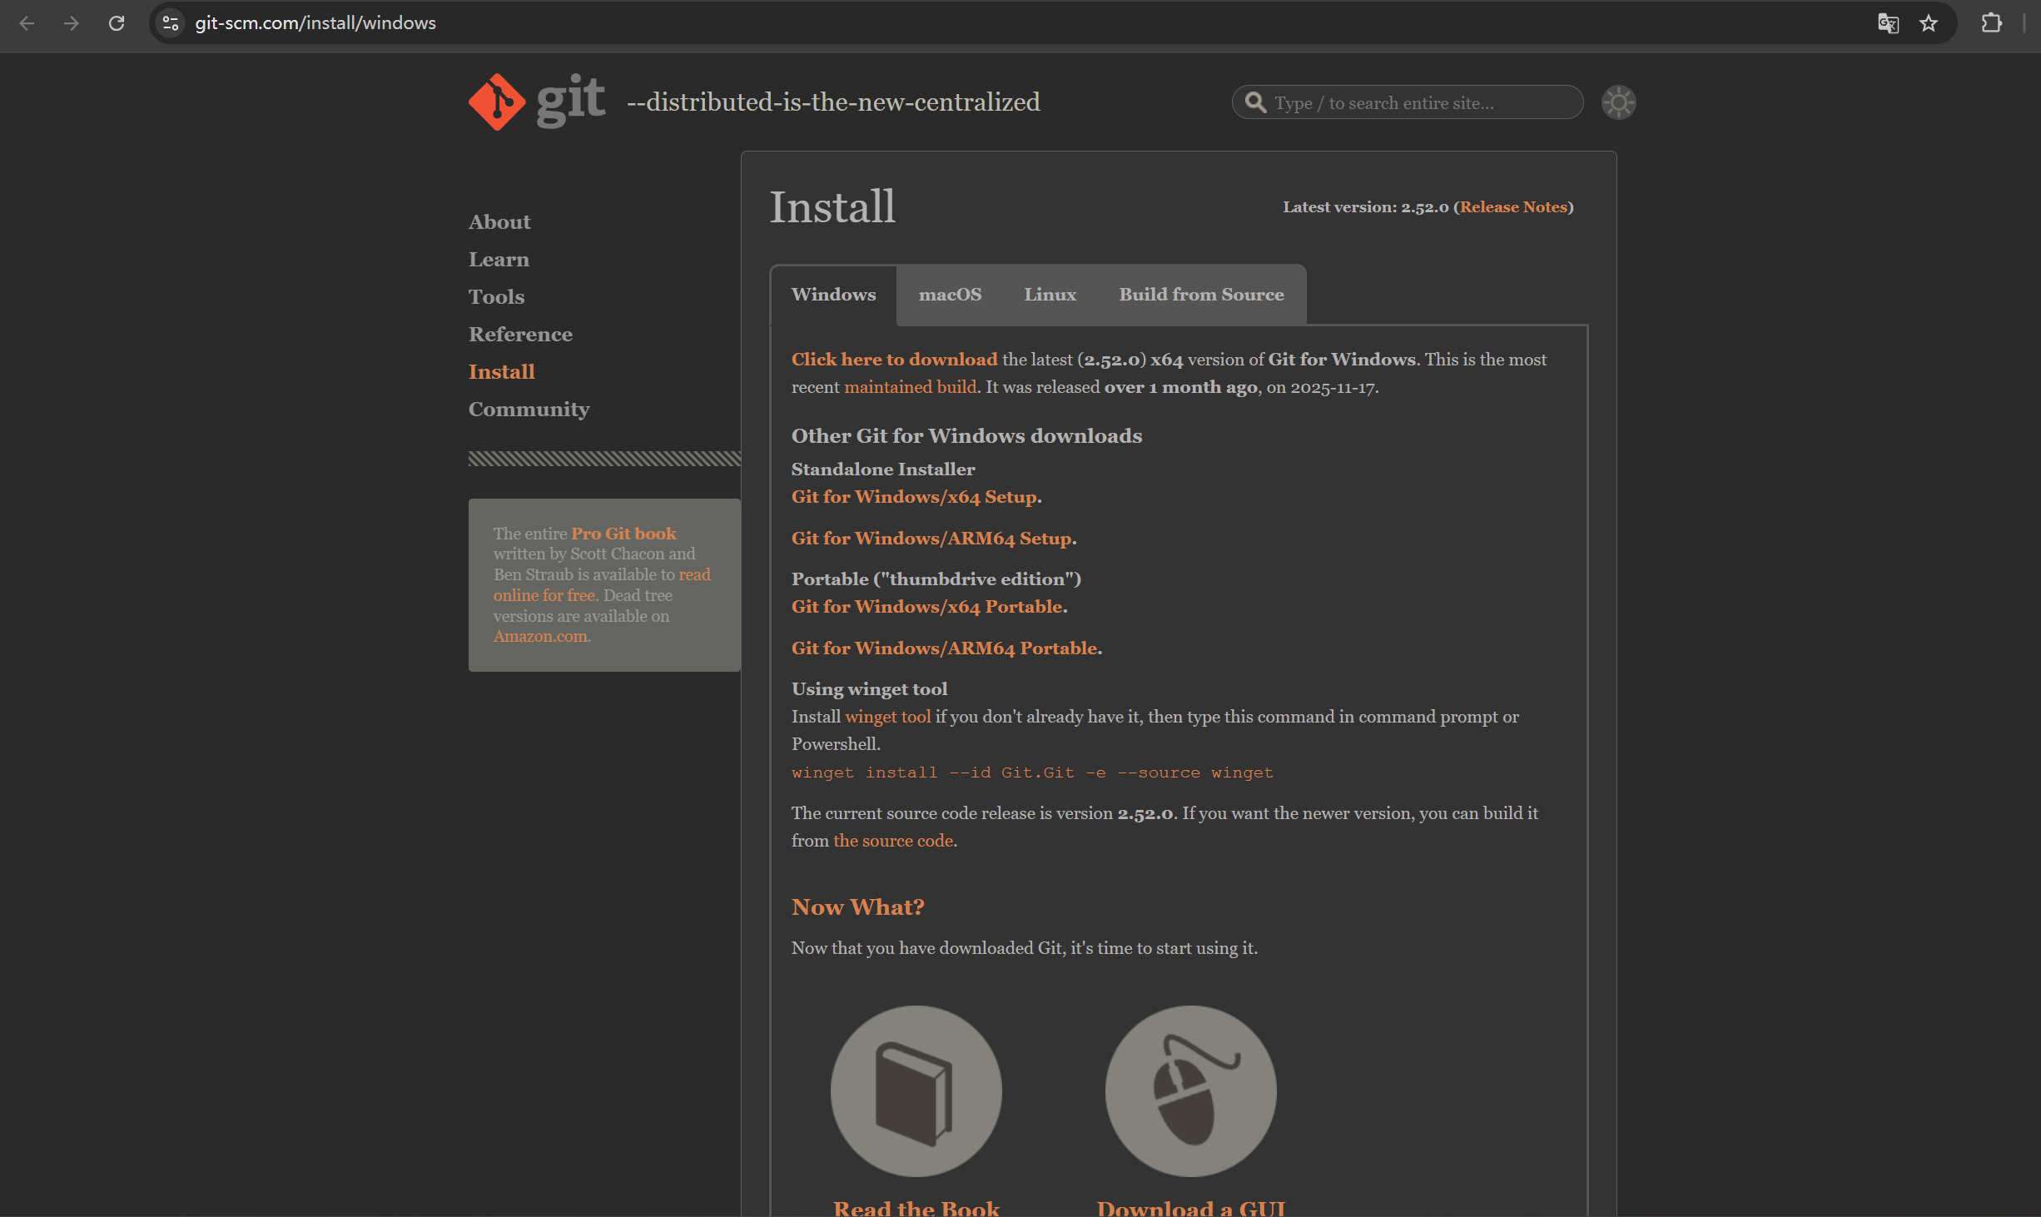The image size is (2041, 1217).
Task: Click the git wordmark text logo
Action: 570,100
